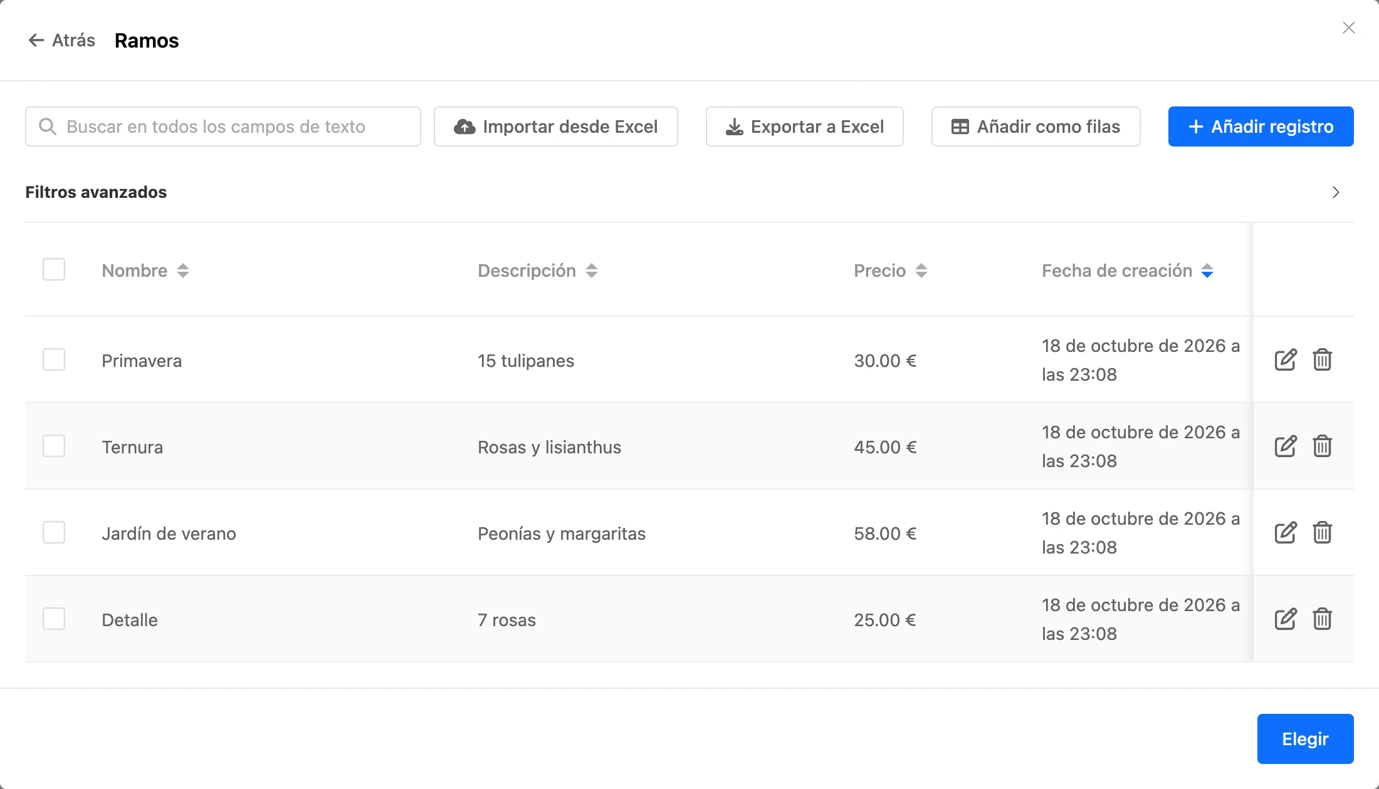1379x789 pixels.
Task: Click the Primavera name cell
Action: 142,361
